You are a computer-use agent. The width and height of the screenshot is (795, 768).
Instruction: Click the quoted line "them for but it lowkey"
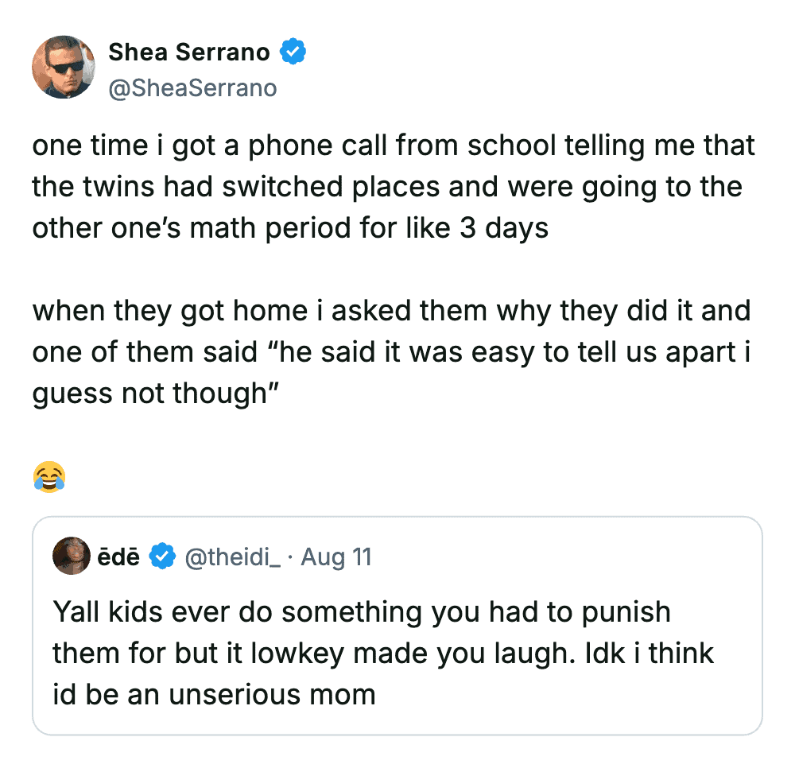(383, 654)
